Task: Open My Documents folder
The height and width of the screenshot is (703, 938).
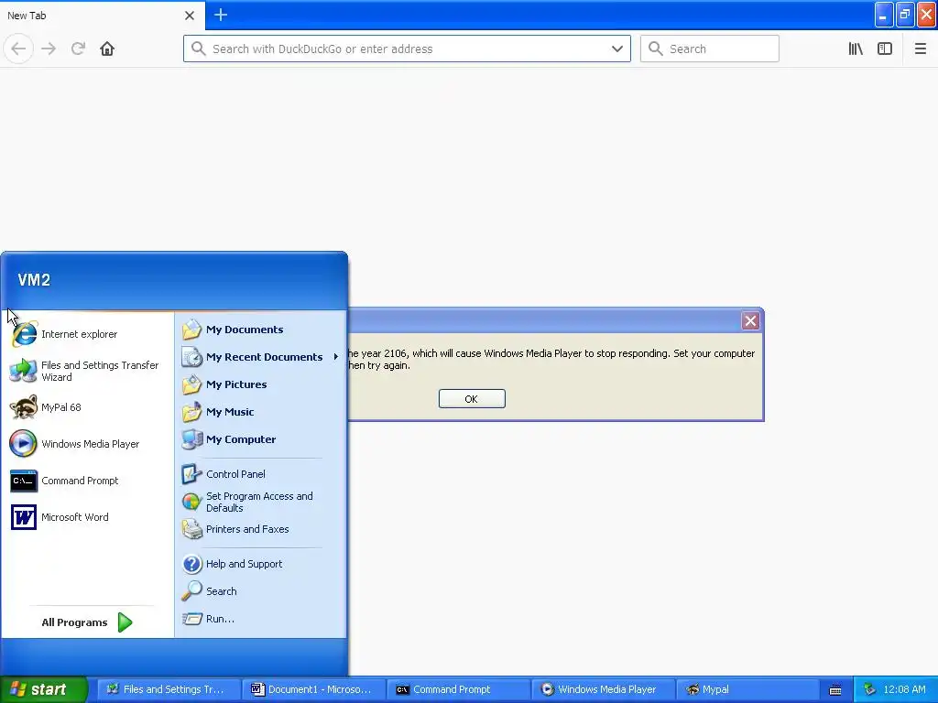Action: tap(244, 330)
